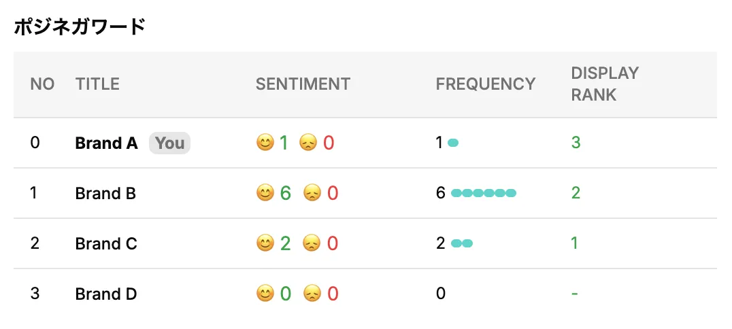Click the Brand B frequency dot bar
Image resolution: width=732 pixels, height=329 pixels.
483,193
